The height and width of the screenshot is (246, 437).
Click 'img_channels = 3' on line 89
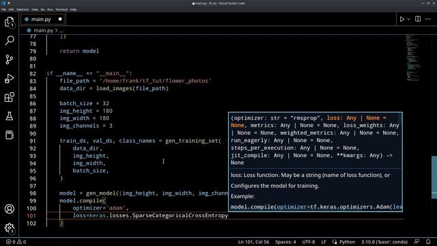pos(86,126)
